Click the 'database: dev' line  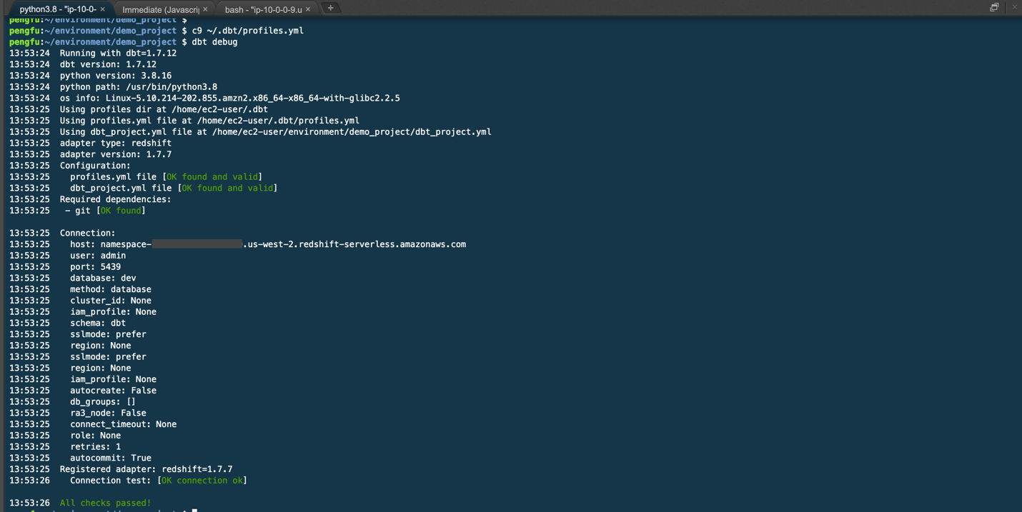point(103,278)
